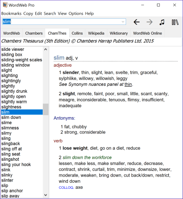Viewport: 183px width, 199px height.
Task: Open the Copy menu
Action: 28,13
